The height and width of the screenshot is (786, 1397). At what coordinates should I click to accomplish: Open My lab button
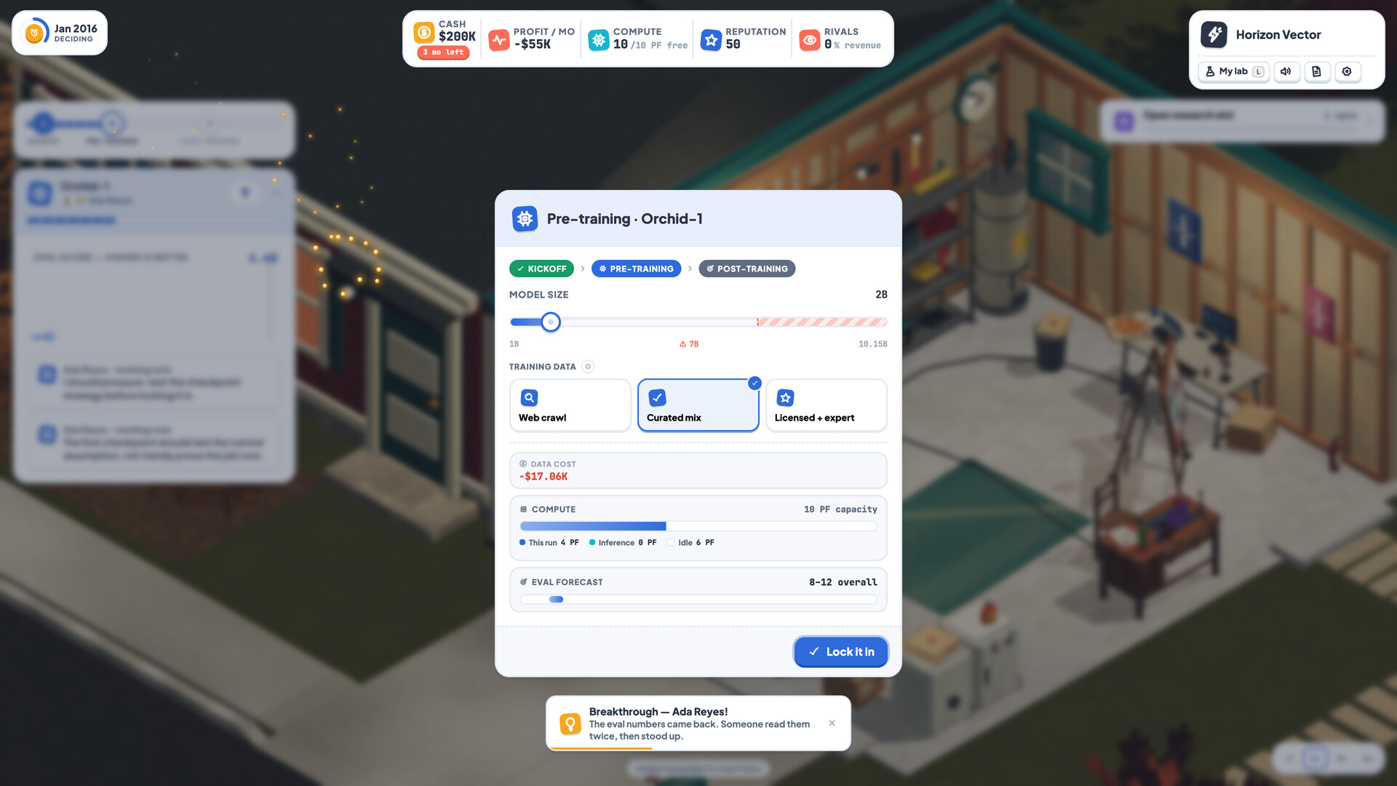click(1233, 71)
